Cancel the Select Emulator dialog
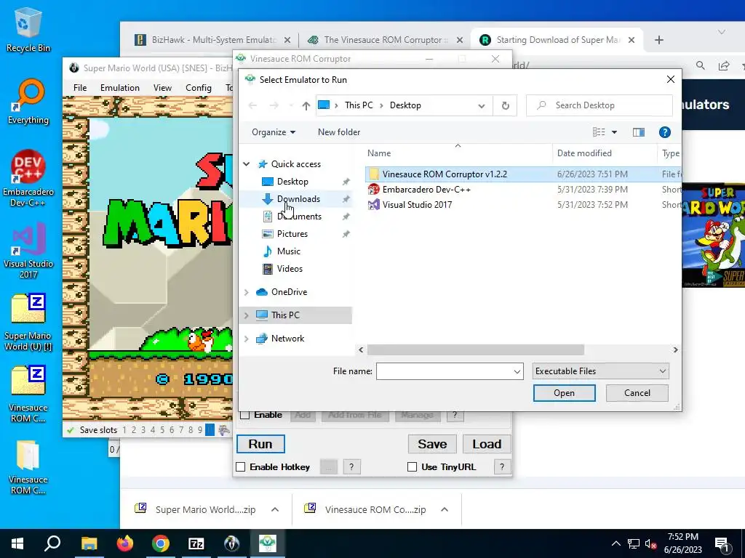 (637, 393)
